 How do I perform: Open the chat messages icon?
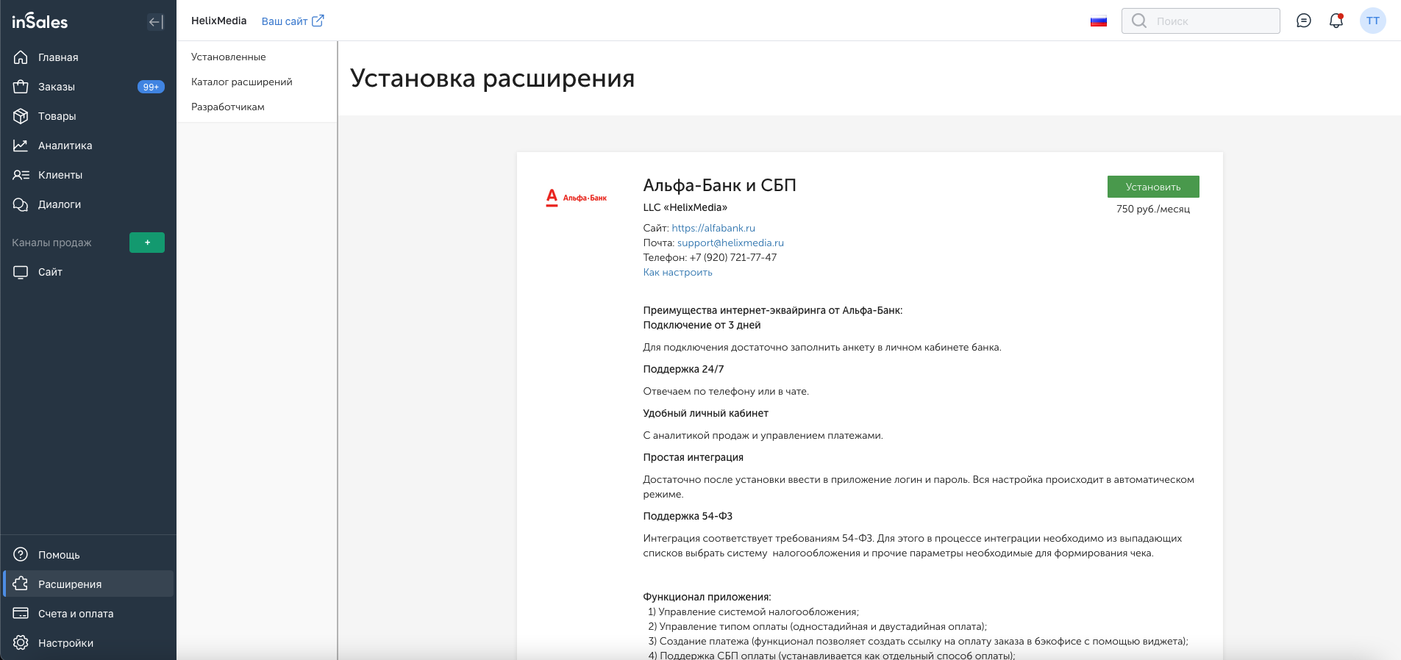tap(1304, 21)
